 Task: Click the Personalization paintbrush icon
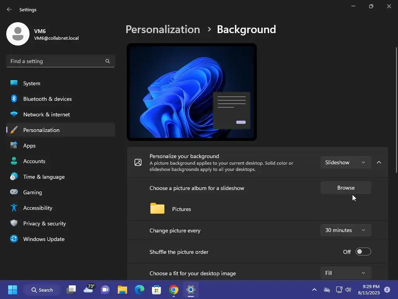[x=14, y=130]
